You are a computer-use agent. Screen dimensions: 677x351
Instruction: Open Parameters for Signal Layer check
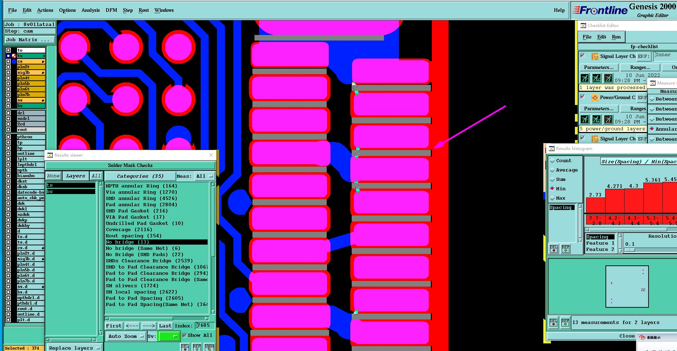(599, 67)
